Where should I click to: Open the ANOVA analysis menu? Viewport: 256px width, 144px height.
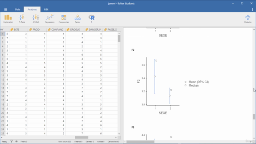tap(36, 19)
